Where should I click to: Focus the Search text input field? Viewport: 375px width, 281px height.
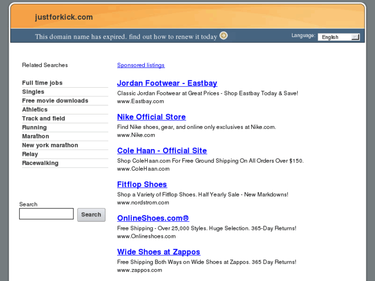pos(46,213)
